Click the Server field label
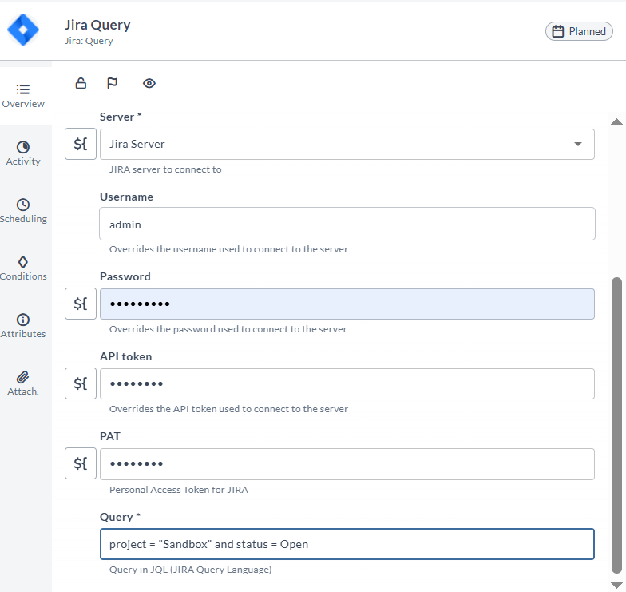This screenshot has height=592, width=626. click(x=121, y=117)
